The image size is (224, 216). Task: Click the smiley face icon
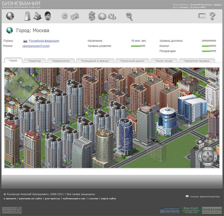click(65, 16)
